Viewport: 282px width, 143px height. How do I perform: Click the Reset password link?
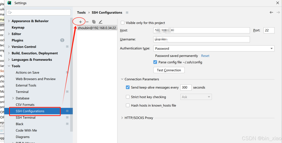pos(205,56)
